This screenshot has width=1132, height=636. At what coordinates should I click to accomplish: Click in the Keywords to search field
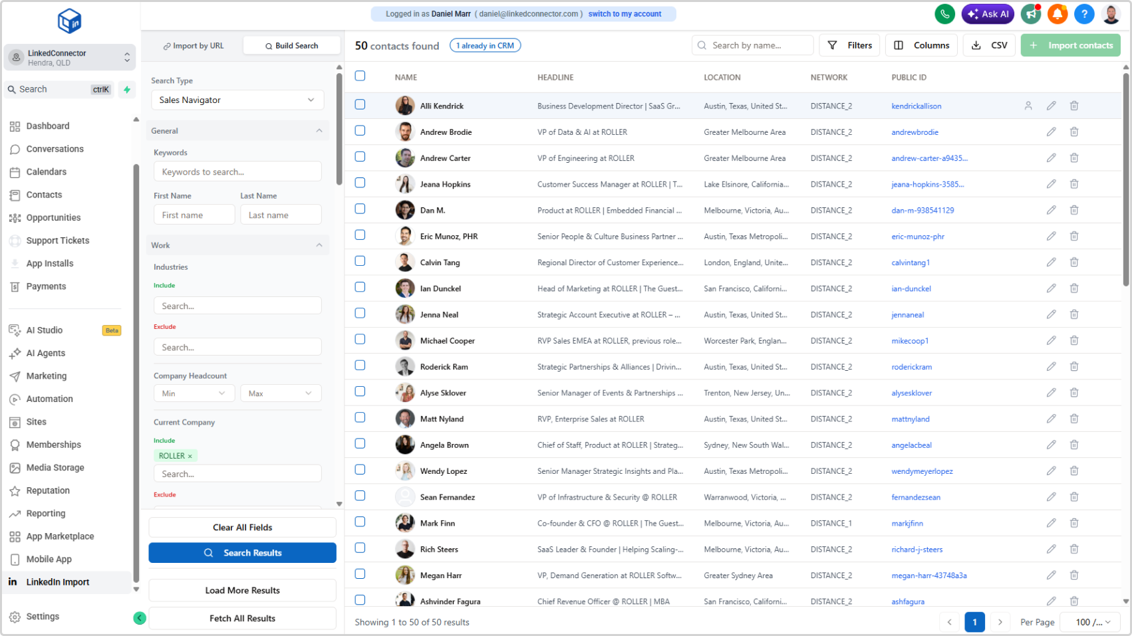(237, 171)
